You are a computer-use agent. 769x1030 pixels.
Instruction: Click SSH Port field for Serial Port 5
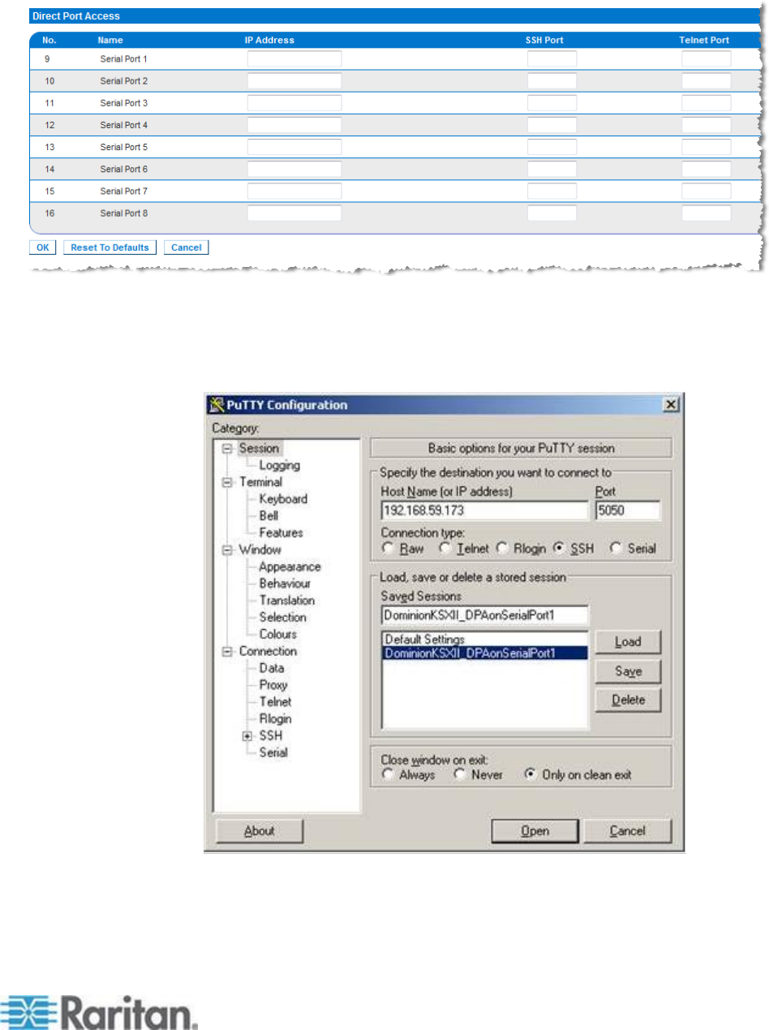pyautogui.click(x=552, y=147)
